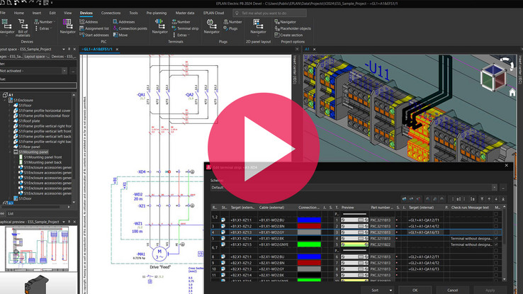Switch to the Connections ribbon tab
The image size is (523, 294).
(111, 13)
